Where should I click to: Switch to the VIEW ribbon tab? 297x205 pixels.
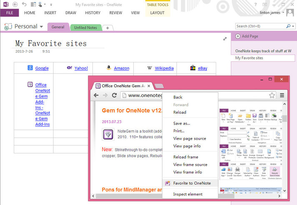coord(135,12)
